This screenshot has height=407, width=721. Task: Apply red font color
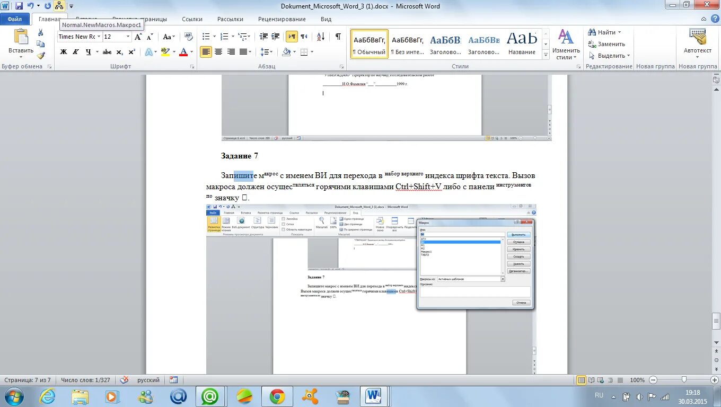[183, 52]
